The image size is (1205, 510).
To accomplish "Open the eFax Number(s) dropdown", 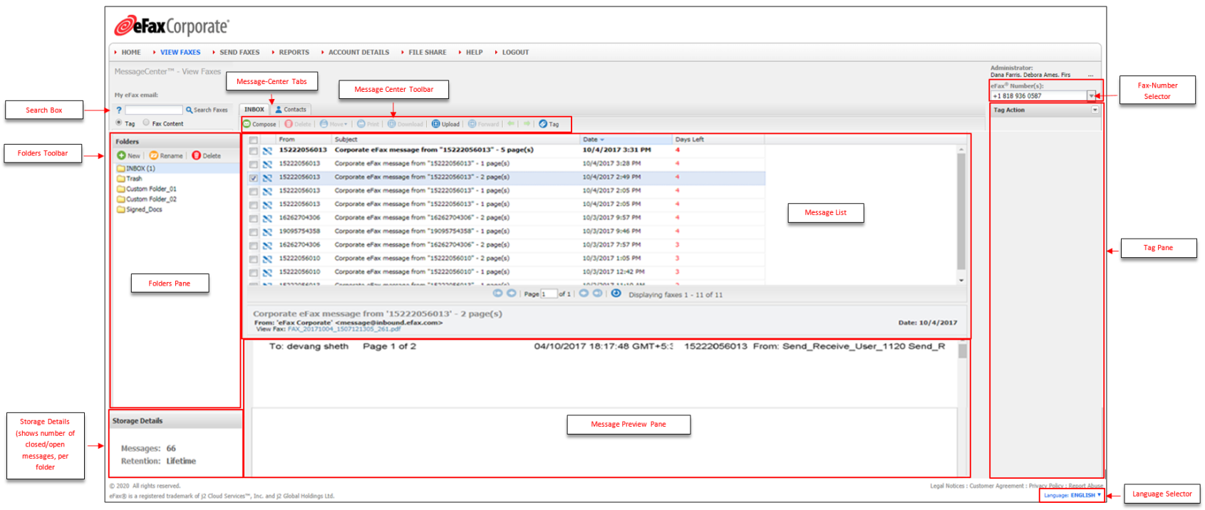I will [x=1091, y=95].
